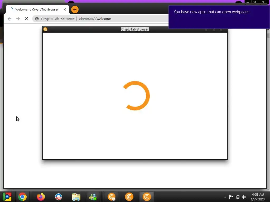The image size is (270, 202).
Task: Switch to the middle CryptoTab taskbar item
Action: pos(129,197)
